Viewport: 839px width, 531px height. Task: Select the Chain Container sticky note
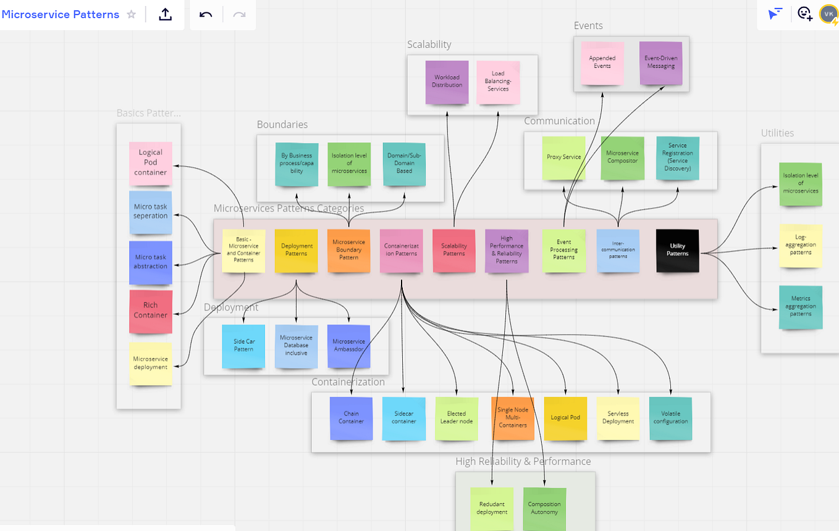351,419
